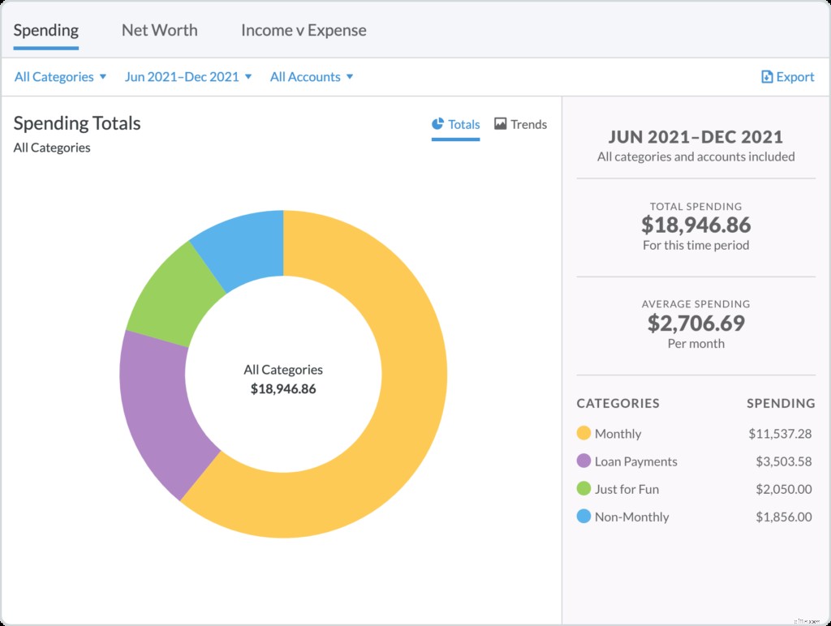
Task: Click the green Just for Fun legend dot
Action: coord(583,489)
